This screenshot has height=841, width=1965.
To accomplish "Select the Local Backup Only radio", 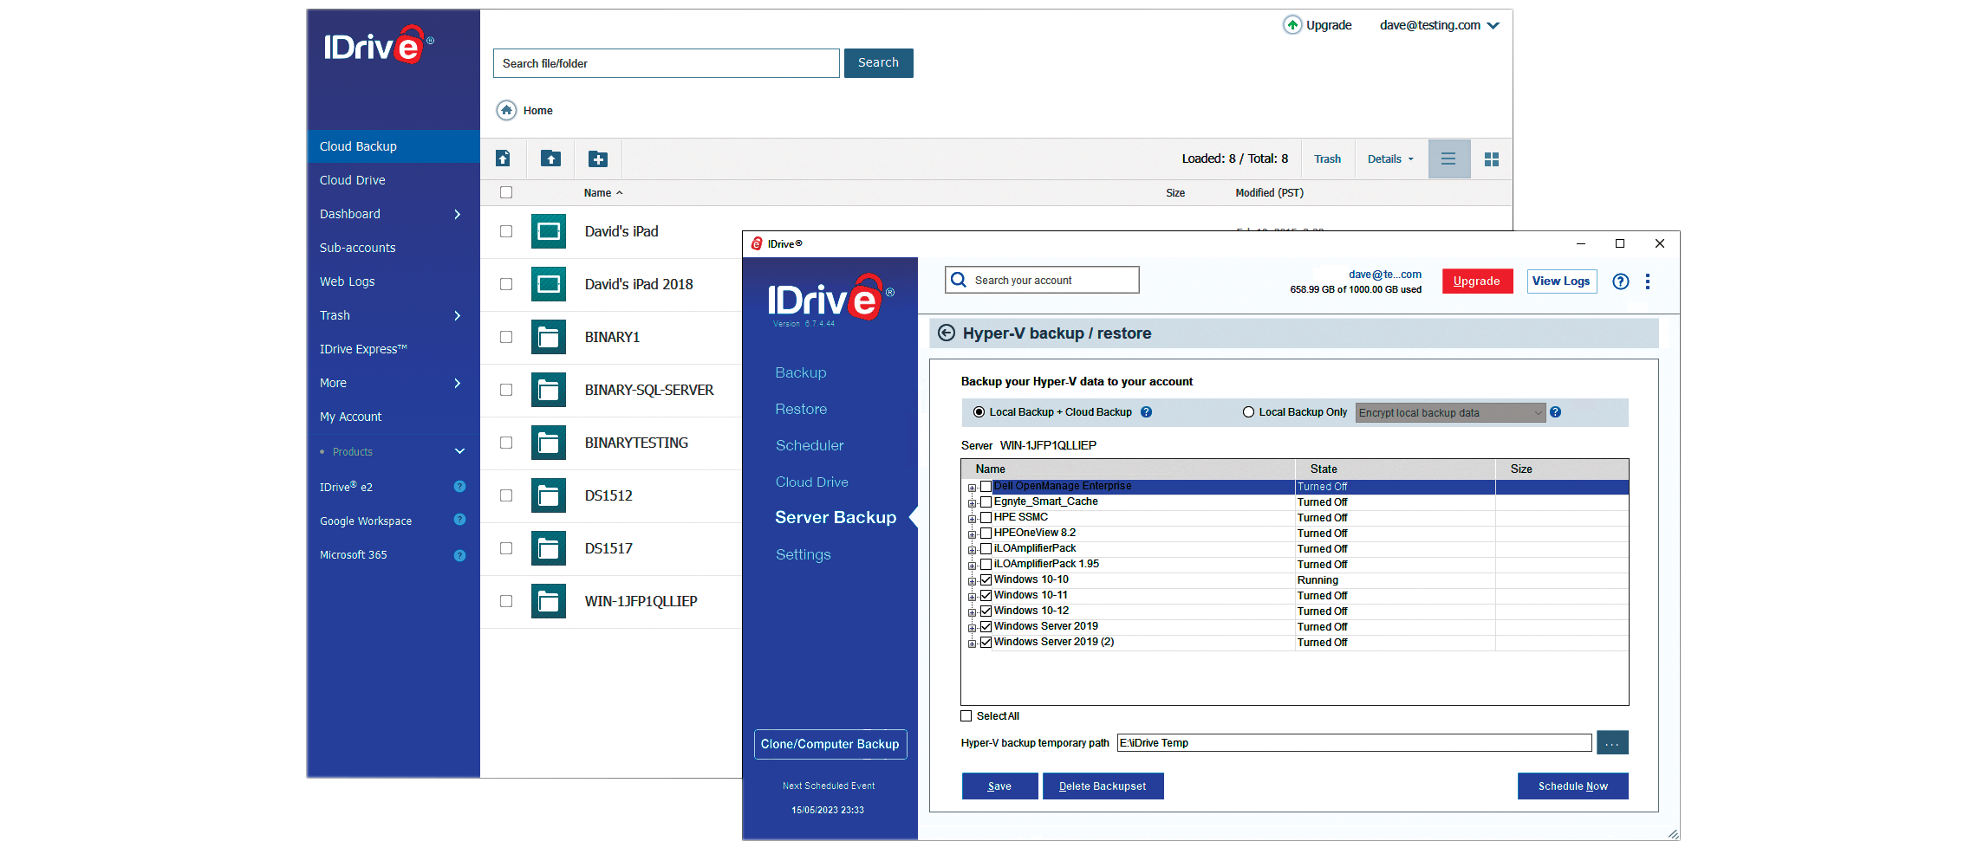I will (1248, 412).
